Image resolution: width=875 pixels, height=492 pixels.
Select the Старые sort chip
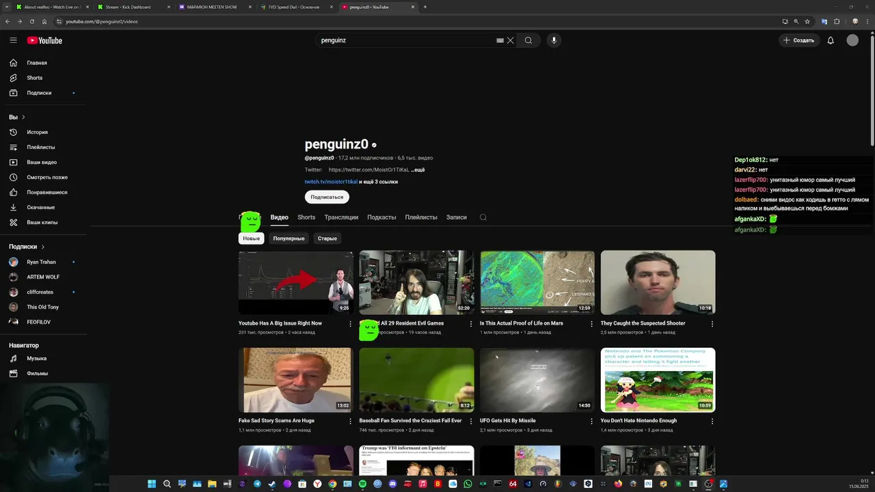(327, 238)
